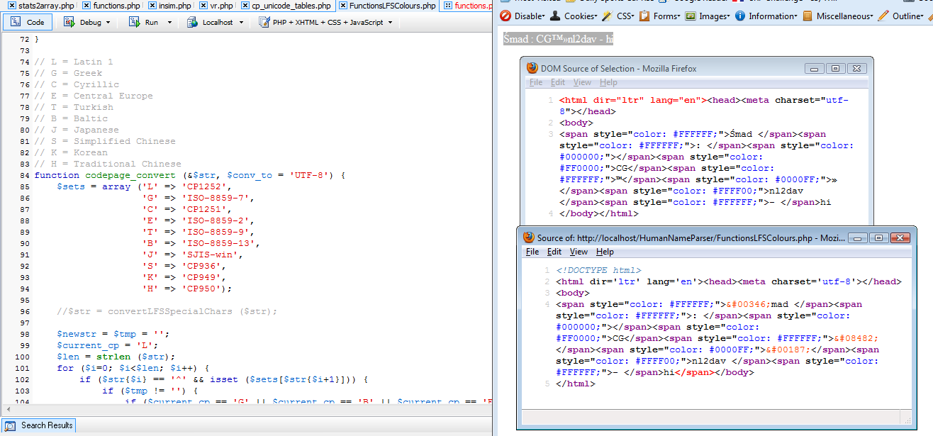The image size is (933, 436).
Task: Click the Outline pencil icon
Action: [883, 16]
